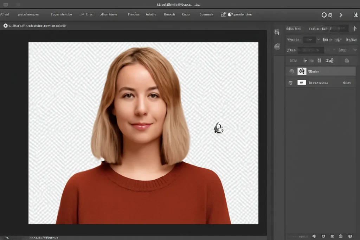
Task: Open the blend mode dropdown in layers panel
Action: tap(309, 40)
